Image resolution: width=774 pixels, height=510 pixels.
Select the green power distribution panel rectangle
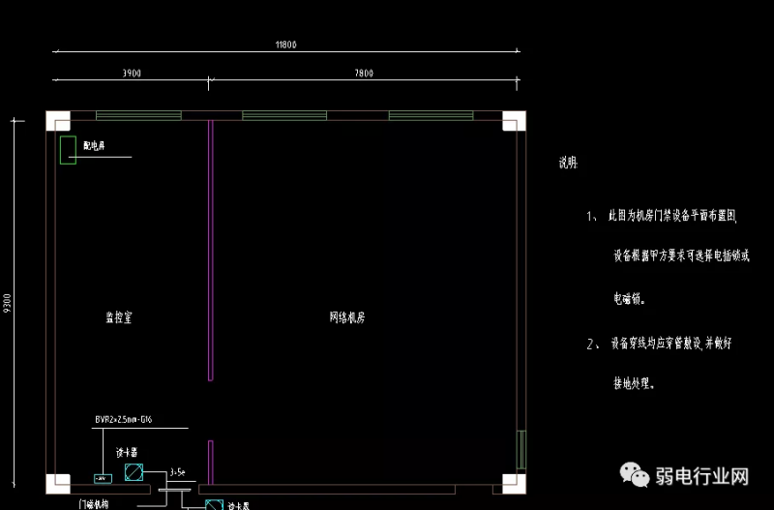[x=68, y=150]
